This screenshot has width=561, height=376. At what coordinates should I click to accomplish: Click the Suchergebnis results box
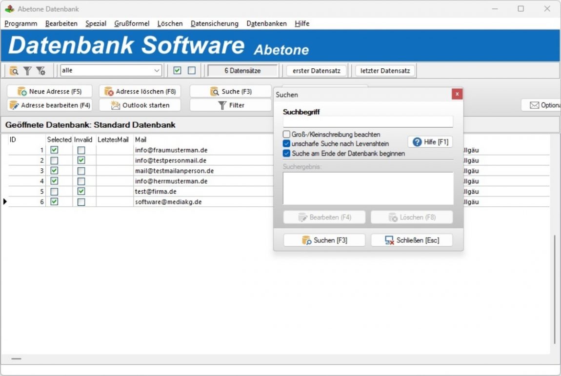(x=368, y=189)
